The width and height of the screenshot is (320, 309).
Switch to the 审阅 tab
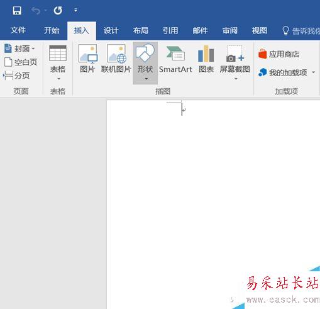[x=230, y=31]
